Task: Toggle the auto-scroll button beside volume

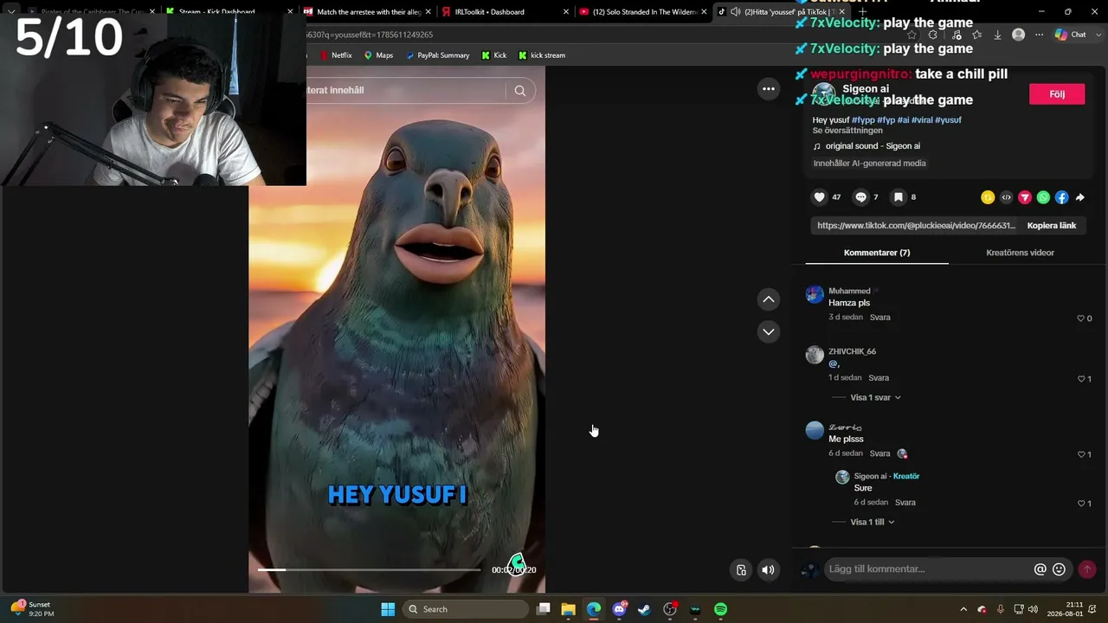Action: coord(741,569)
